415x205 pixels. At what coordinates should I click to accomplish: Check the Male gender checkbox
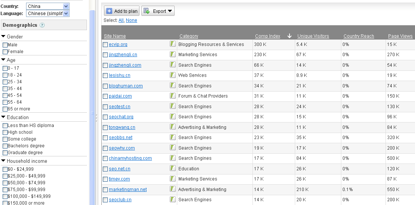5,45
